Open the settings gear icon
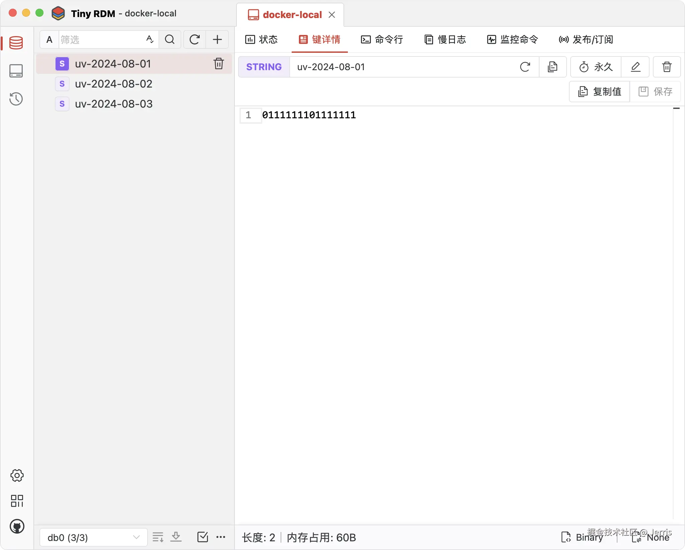Viewport: 685px width, 550px height. click(x=17, y=475)
